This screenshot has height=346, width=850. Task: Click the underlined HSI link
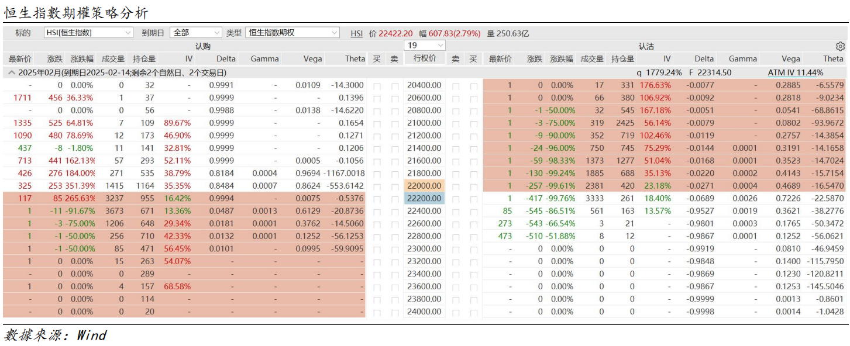pyautogui.click(x=356, y=34)
